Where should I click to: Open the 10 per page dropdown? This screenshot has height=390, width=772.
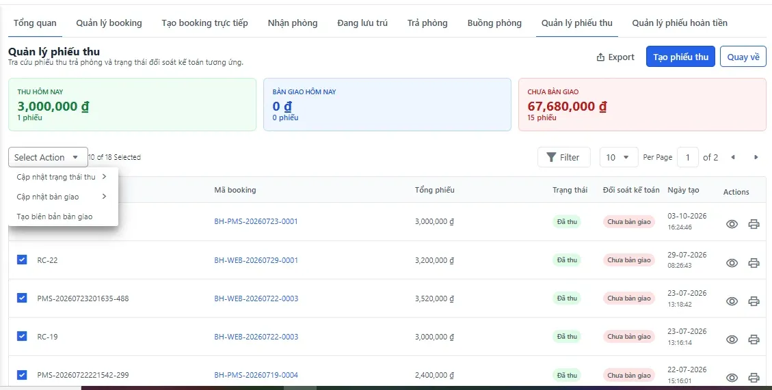click(x=618, y=157)
